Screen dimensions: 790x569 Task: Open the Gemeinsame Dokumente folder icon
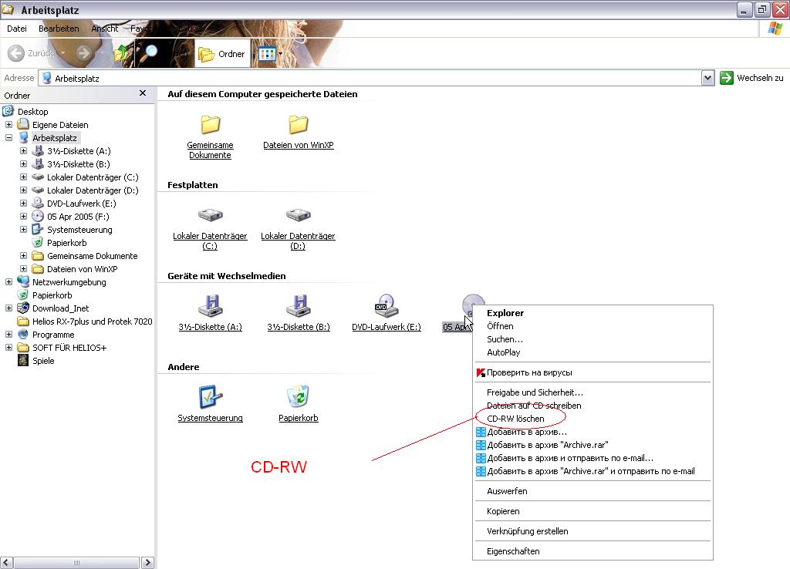pos(210,124)
